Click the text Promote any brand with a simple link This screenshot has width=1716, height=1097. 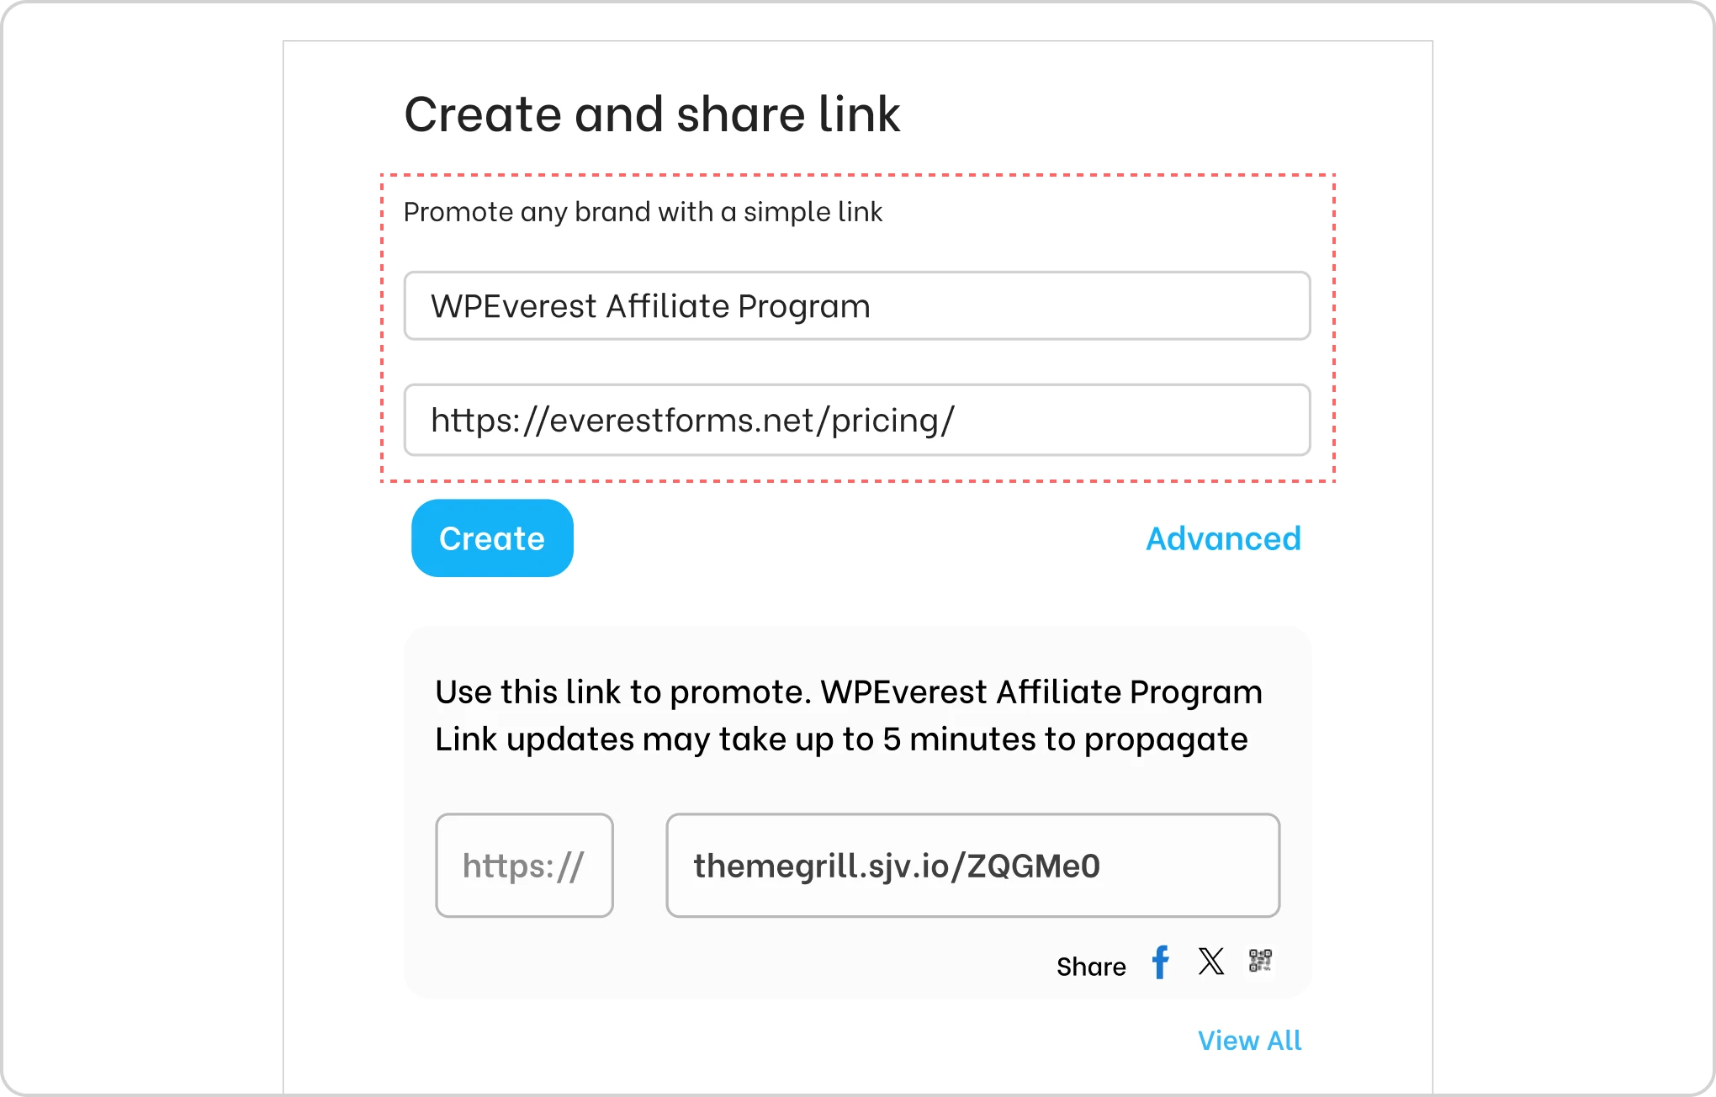pos(643,212)
